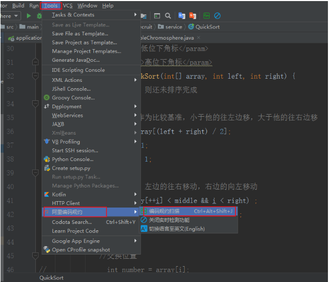Select the JAXB menu entry

tap(91, 124)
